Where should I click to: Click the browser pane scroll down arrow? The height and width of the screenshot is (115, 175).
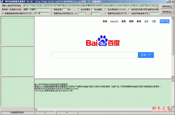coord(172,77)
